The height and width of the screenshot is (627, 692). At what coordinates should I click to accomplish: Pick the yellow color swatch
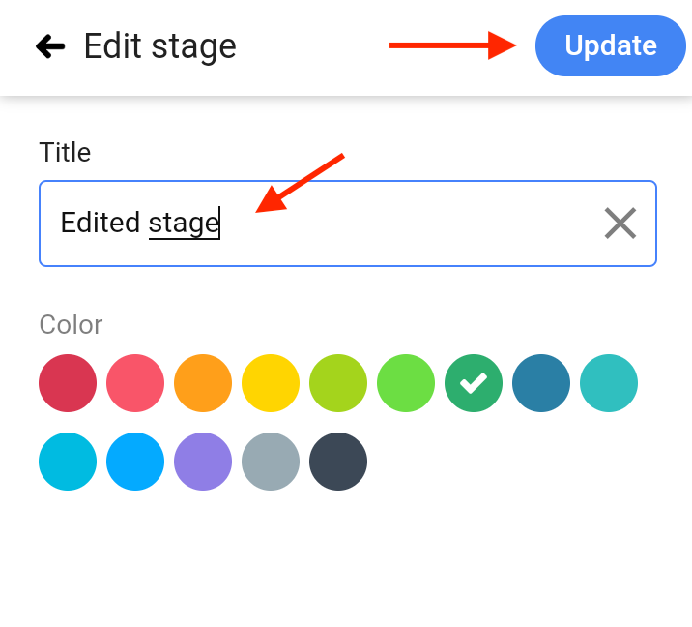click(x=271, y=383)
